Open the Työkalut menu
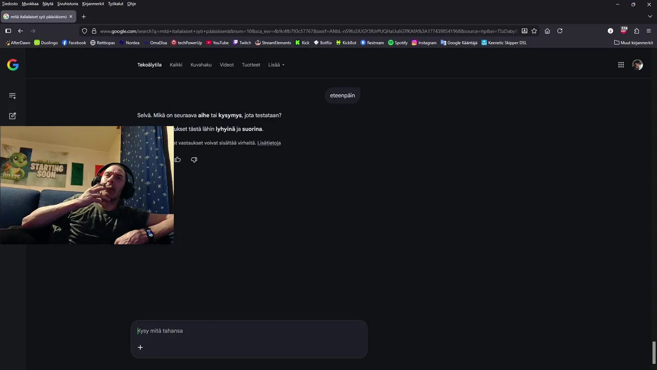 point(115,4)
